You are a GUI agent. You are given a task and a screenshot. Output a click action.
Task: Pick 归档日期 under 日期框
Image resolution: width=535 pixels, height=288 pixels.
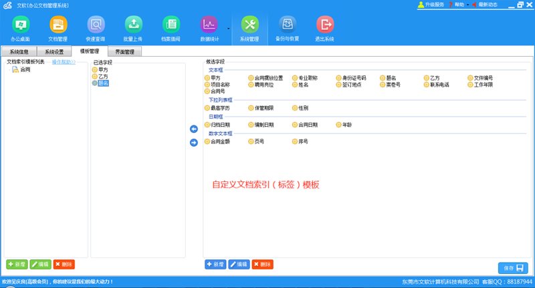217,125
